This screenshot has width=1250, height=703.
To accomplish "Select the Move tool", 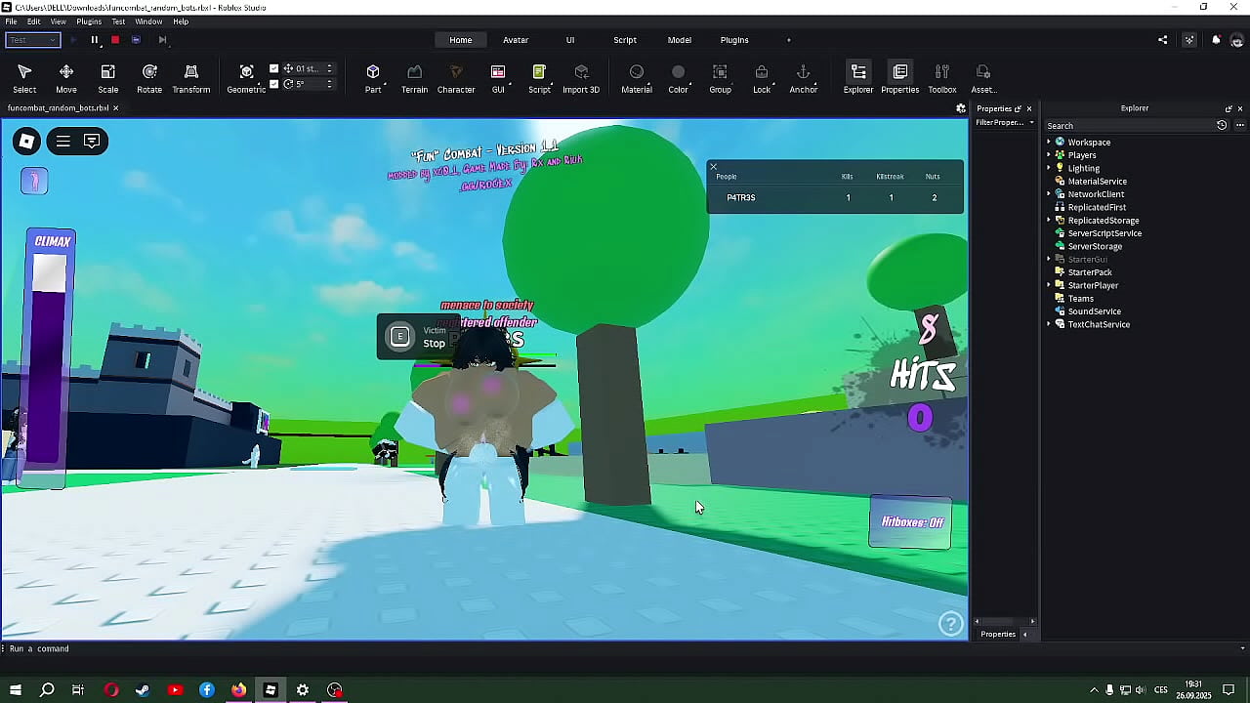I will click(66, 77).
